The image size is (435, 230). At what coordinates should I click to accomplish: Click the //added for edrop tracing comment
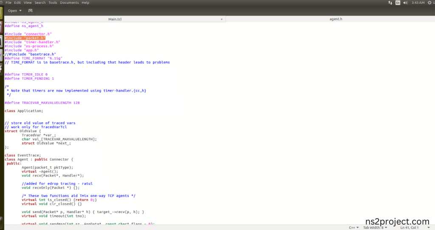coord(57,183)
